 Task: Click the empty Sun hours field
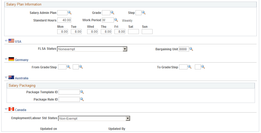point(147,31)
